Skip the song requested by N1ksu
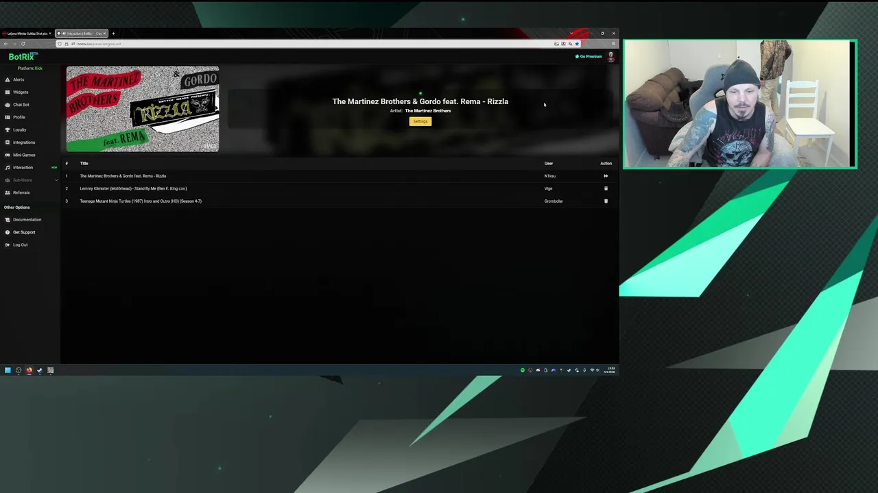The image size is (878, 493). tap(606, 176)
